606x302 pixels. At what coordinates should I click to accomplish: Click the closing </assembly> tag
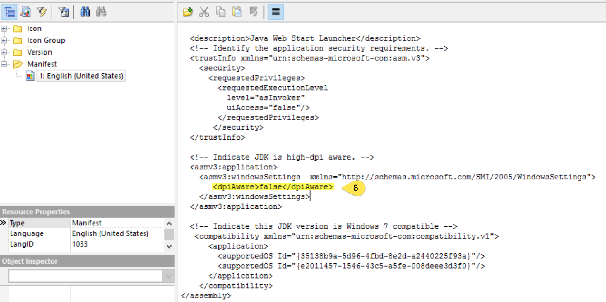206,296
